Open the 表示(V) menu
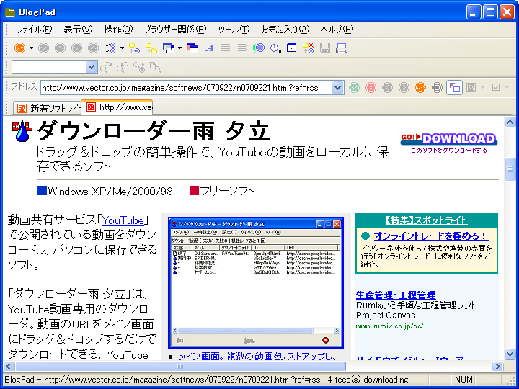Image resolution: width=519 pixels, height=389 pixels. click(x=78, y=30)
